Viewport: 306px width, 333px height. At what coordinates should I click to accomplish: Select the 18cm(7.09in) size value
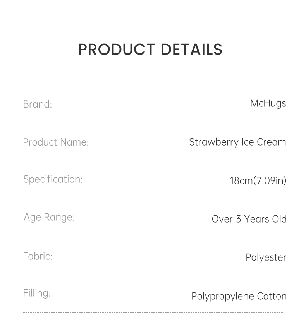(258, 180)
